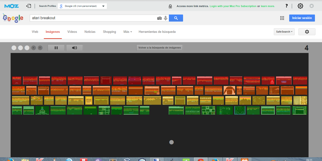The height and width of the screenshot is (161, 322).
Task: Click the Moz export arrow icon
Action: tap(28, 6)
